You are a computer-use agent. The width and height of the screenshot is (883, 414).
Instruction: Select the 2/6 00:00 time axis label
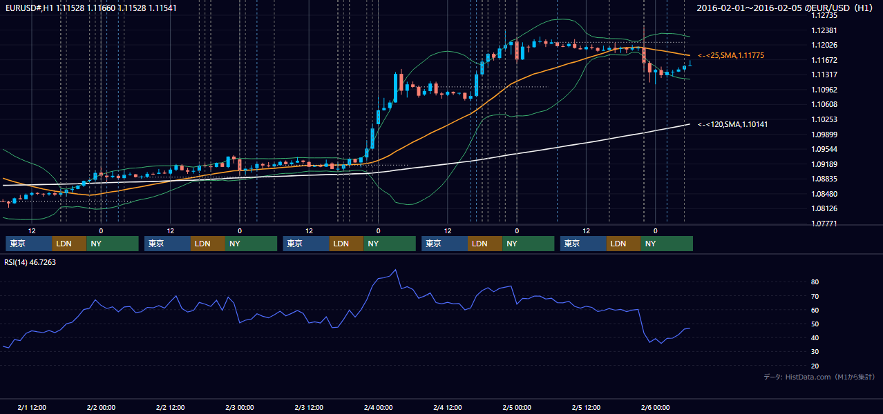(655, 408)
